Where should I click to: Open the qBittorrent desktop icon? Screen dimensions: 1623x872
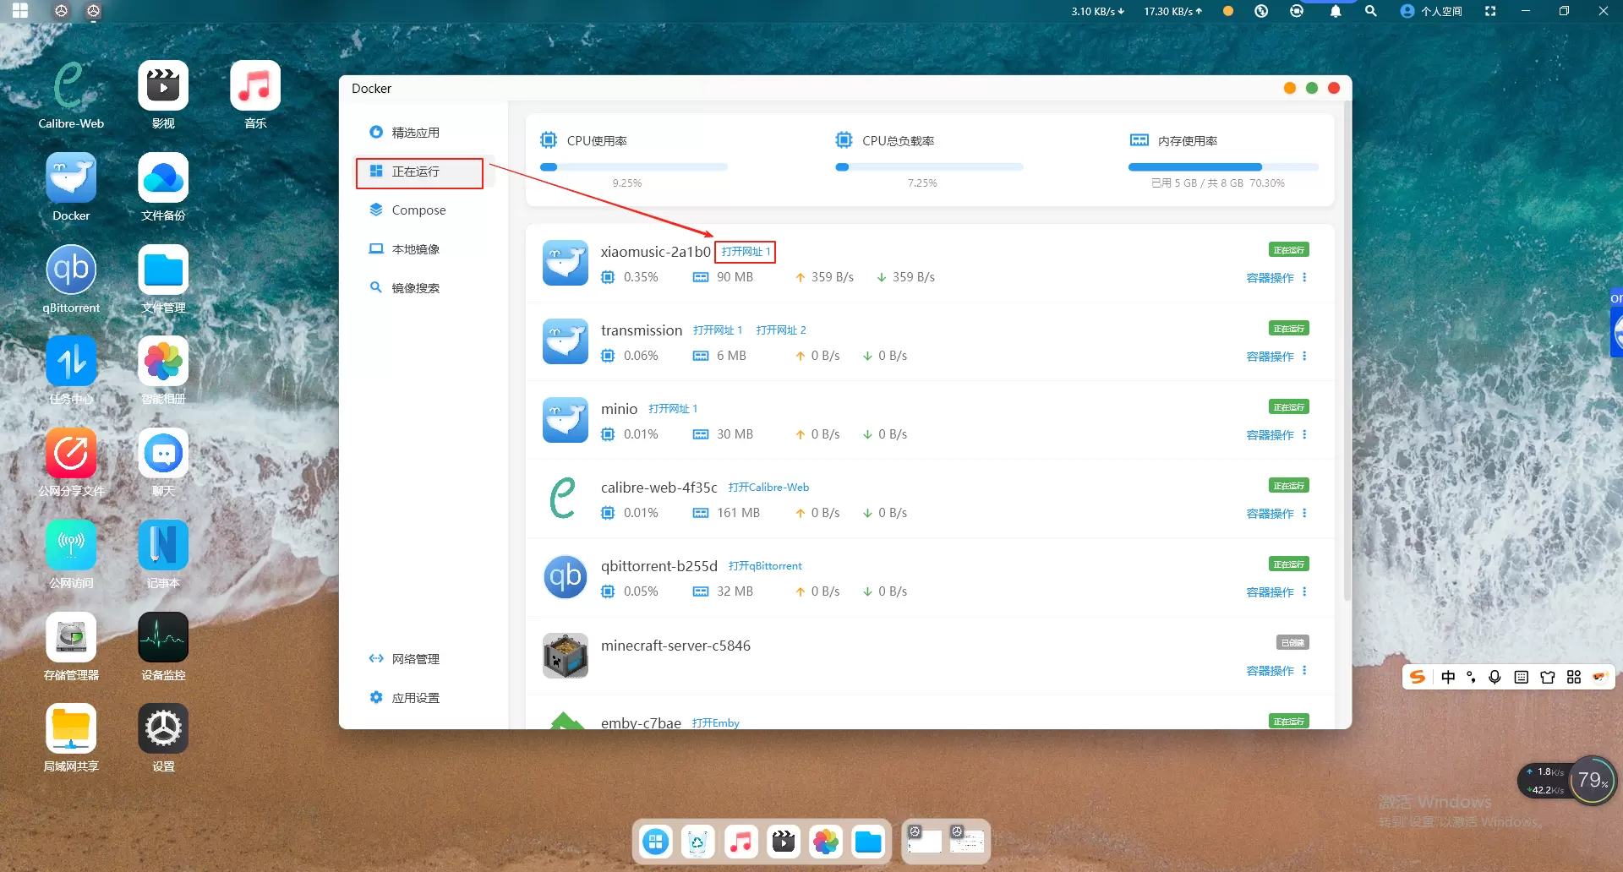71,270
